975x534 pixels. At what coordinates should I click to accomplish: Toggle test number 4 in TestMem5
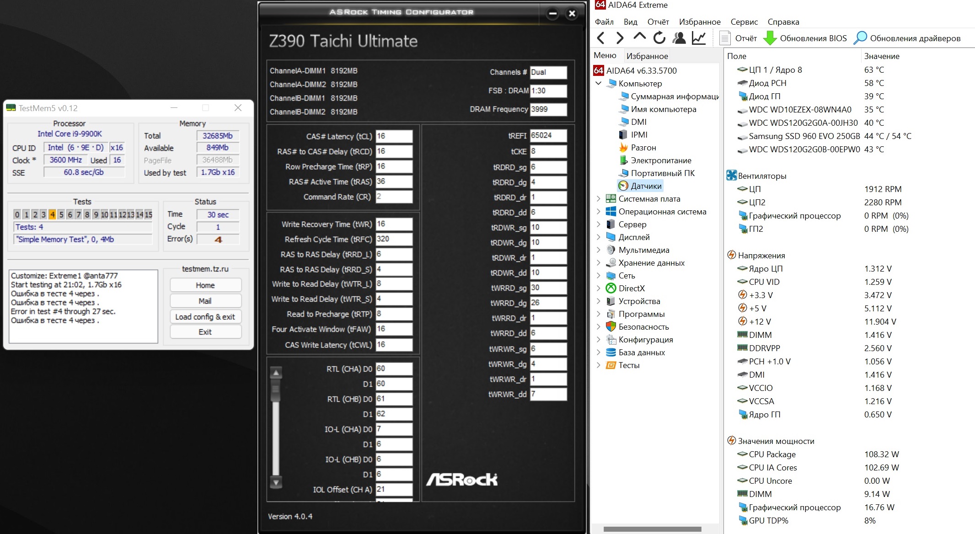click(53, 214)
